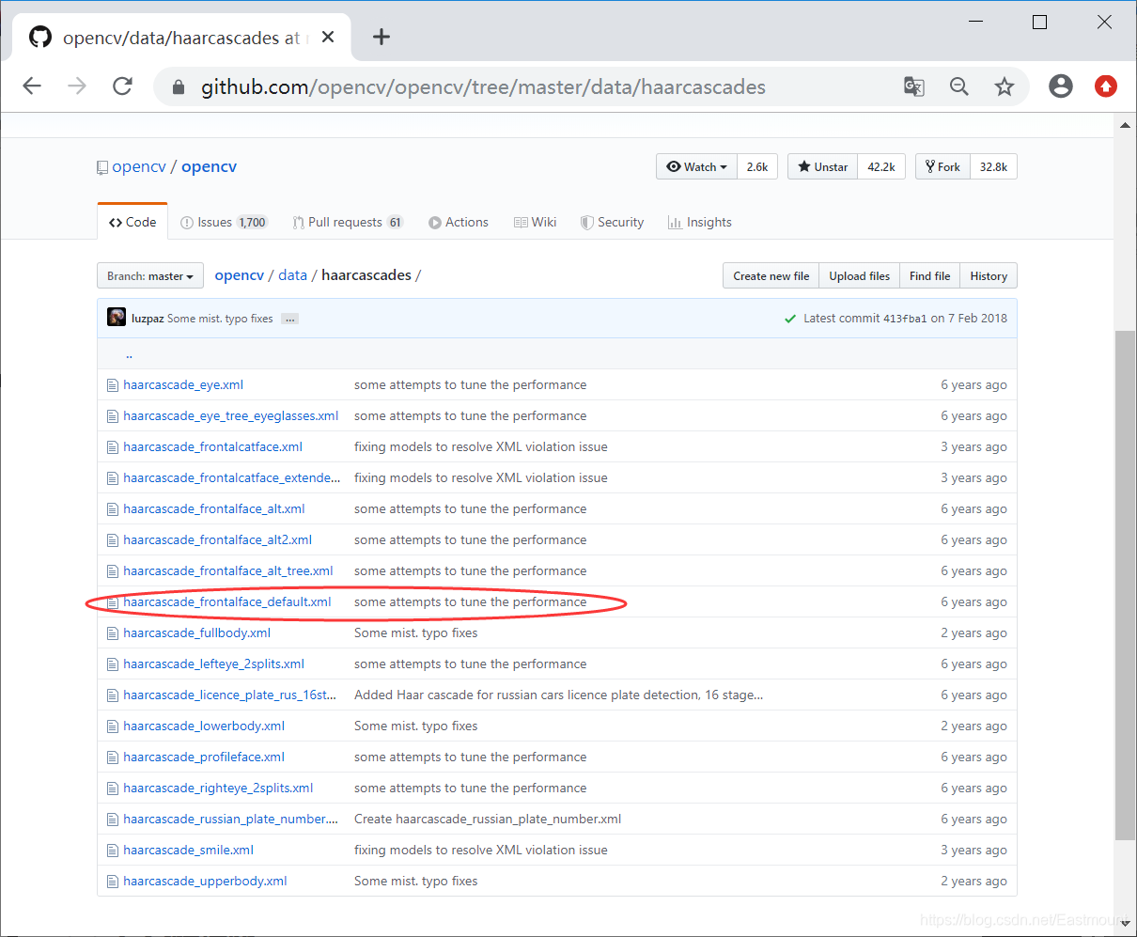Open haarcascade_frontalcatface.xml
This screenshot has height=937, width=1137.
click(x=212, y=447)
